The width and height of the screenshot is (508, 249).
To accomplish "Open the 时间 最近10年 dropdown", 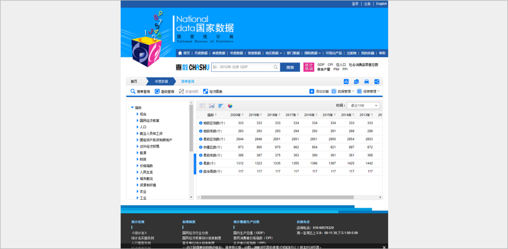I will tap(363, 106).
